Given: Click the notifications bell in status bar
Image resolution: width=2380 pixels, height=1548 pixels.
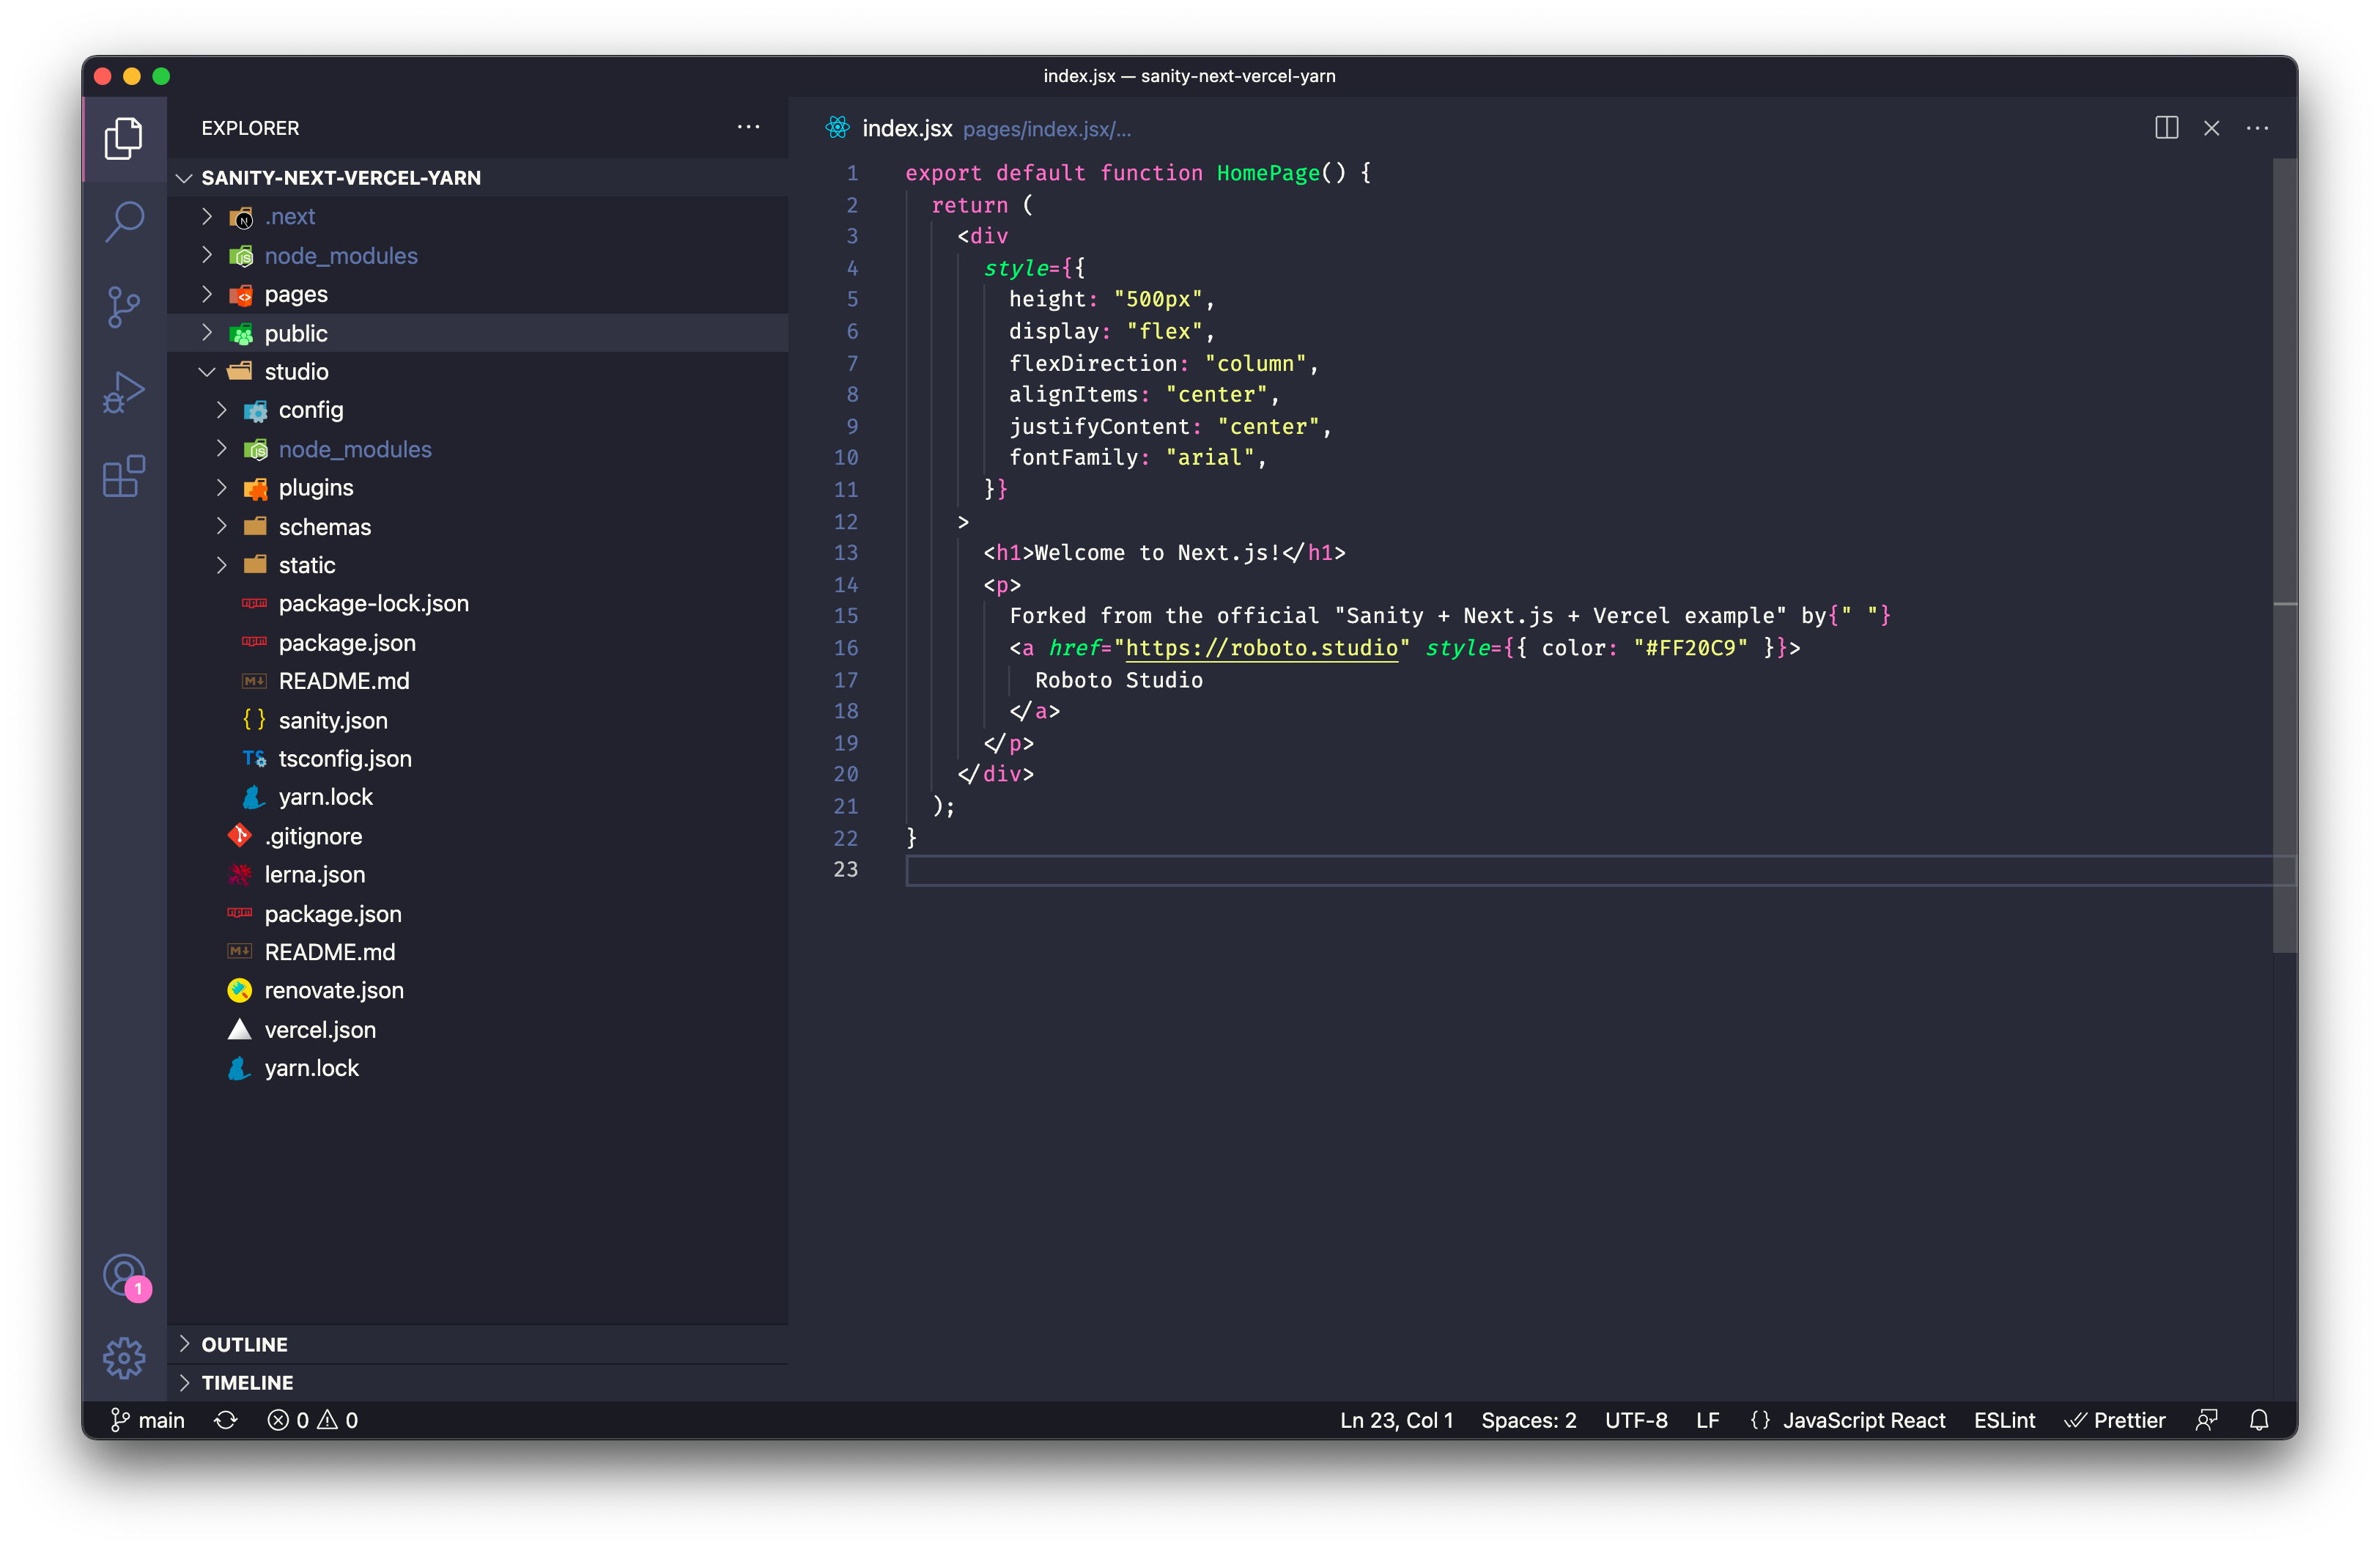Looking at the screenshot, I should point(2258,1420).
